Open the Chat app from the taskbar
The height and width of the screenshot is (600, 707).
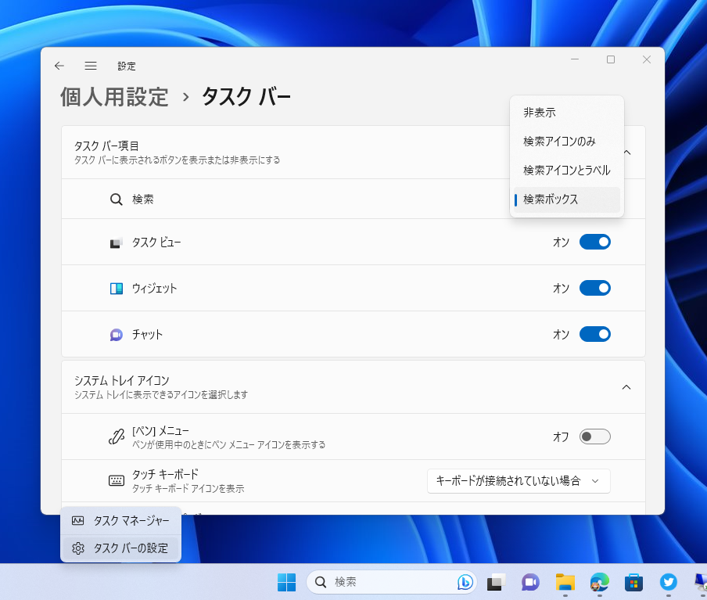529,582
